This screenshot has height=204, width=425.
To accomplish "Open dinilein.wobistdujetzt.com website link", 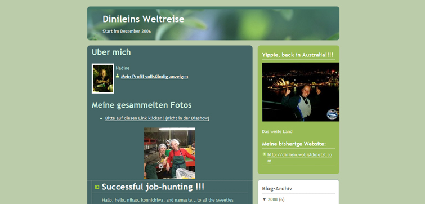I will pyautogui.click(x=299, y=158).
